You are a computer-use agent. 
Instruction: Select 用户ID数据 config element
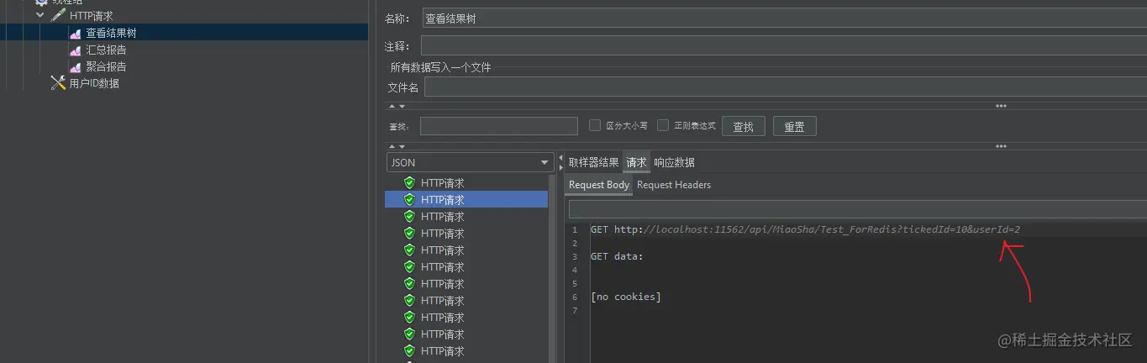[x=94, y=83]
